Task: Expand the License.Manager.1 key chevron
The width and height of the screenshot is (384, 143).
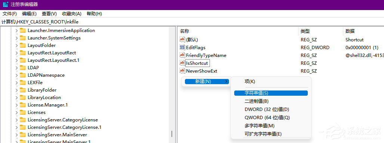Action: 16,105
